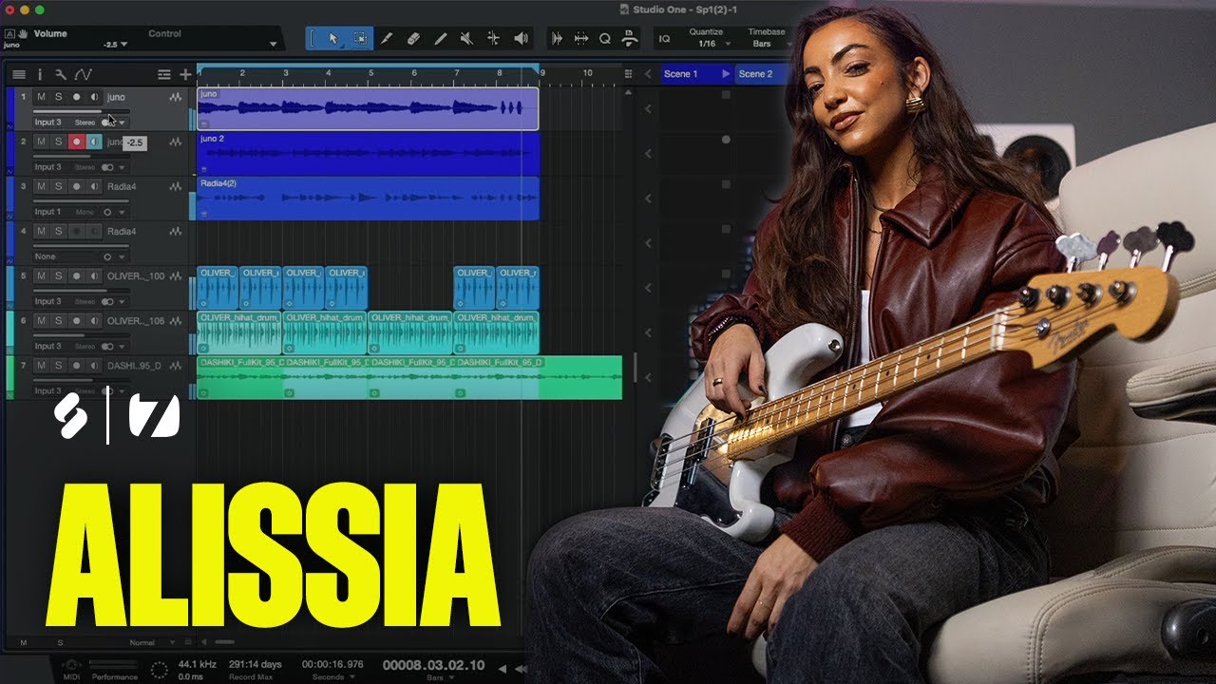This screenshot has height=684, width=1216.
Task: Adjust track 5 OLIVER volume fader
Action: pyautogui.click(x=81, y=290)
